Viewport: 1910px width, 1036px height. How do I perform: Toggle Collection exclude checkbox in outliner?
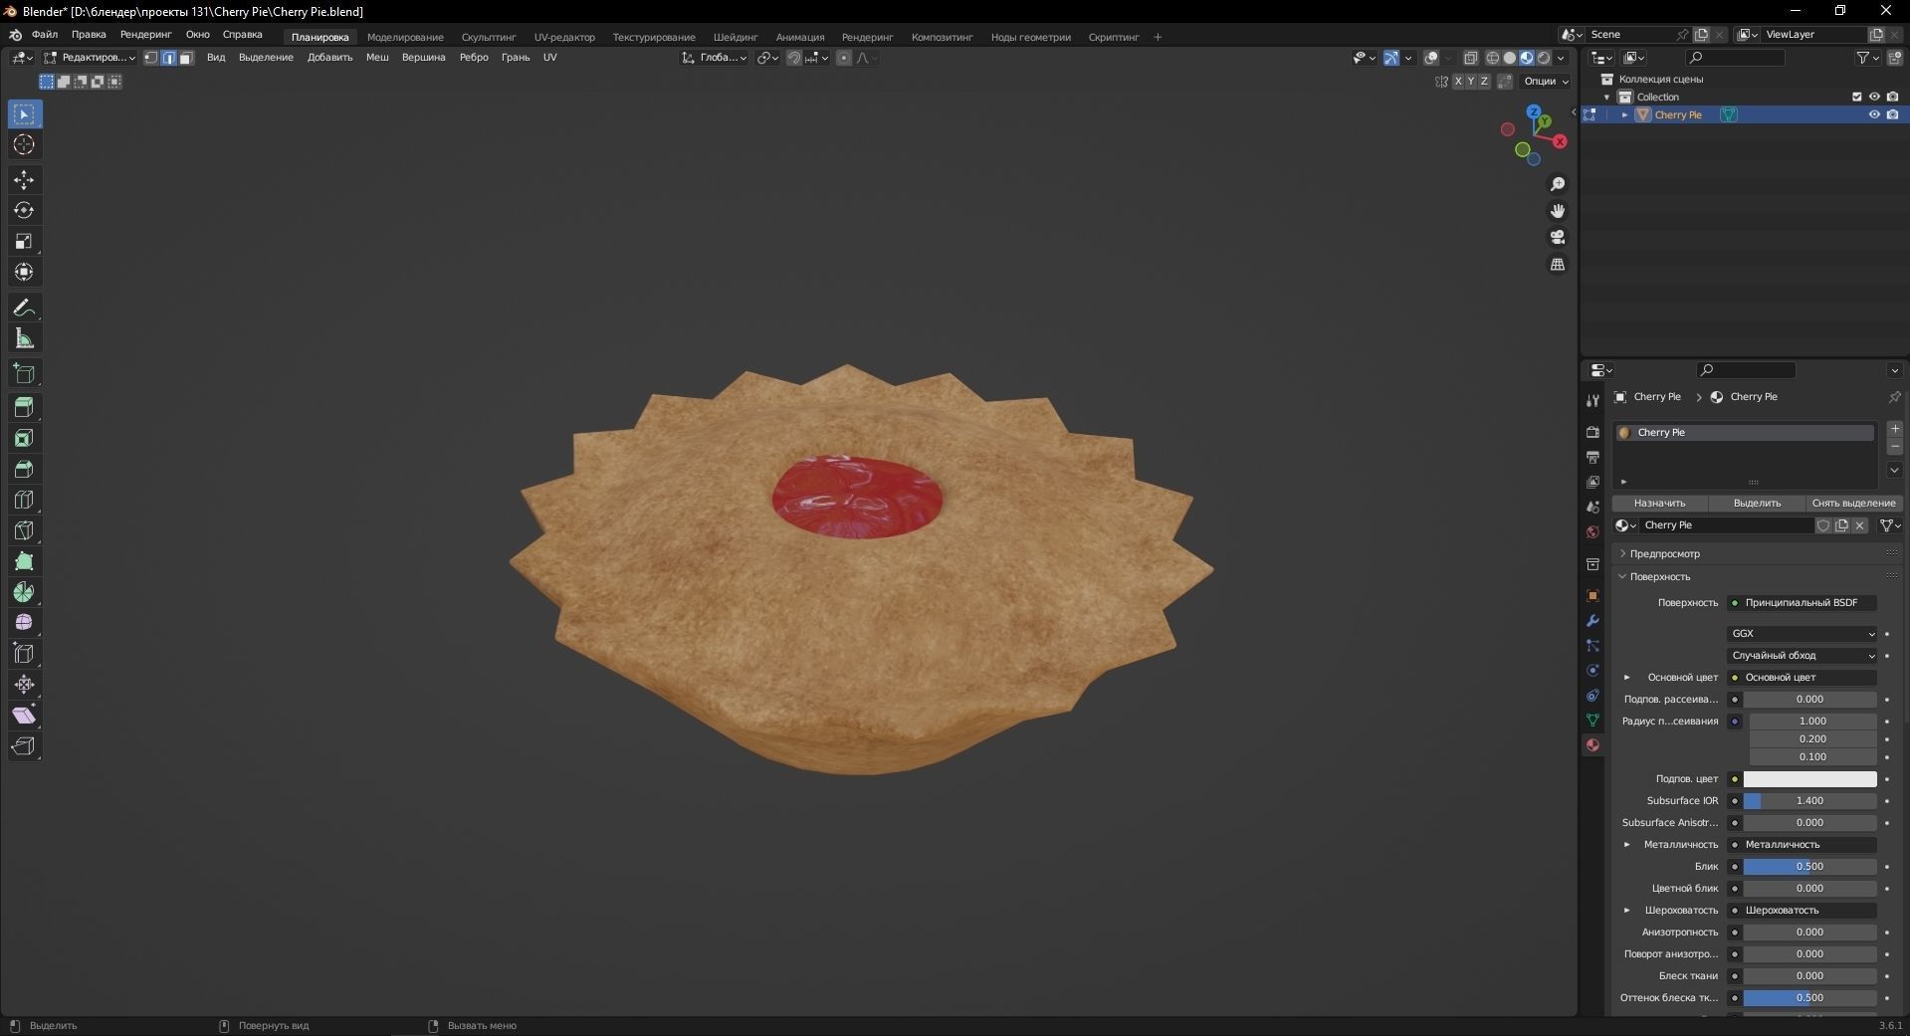(x=1856, y=97)
